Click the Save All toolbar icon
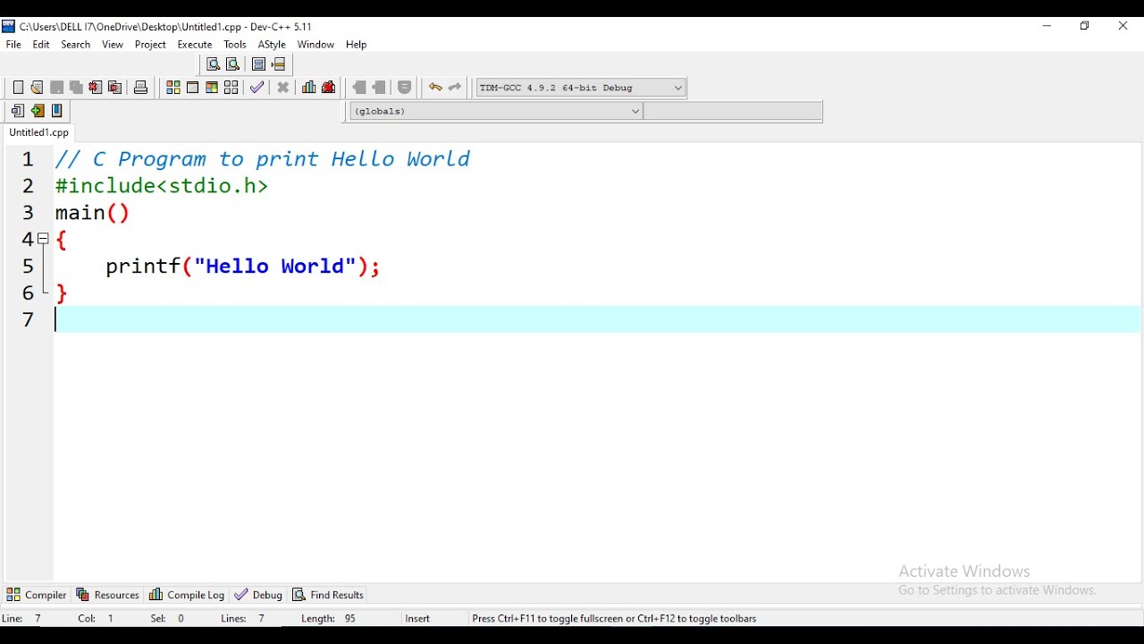Viewport: 1144px width, 644px height. [x=76, y=88]
